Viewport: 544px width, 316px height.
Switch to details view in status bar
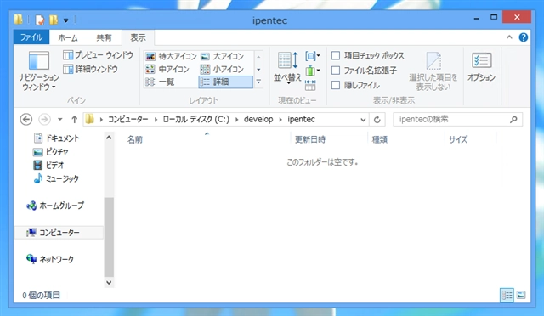coord(507,295)
